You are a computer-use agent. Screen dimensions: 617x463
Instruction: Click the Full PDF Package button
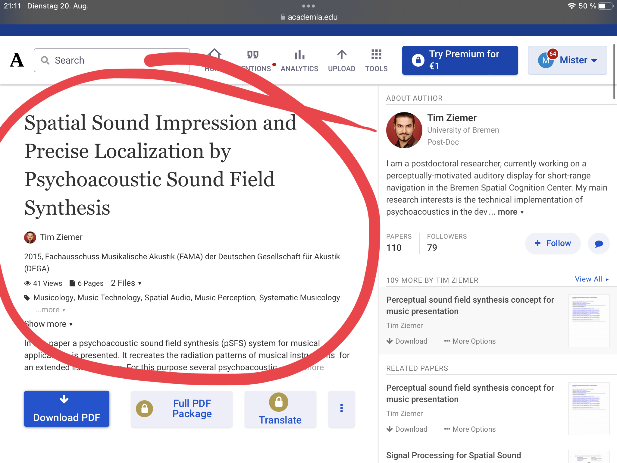182,409
